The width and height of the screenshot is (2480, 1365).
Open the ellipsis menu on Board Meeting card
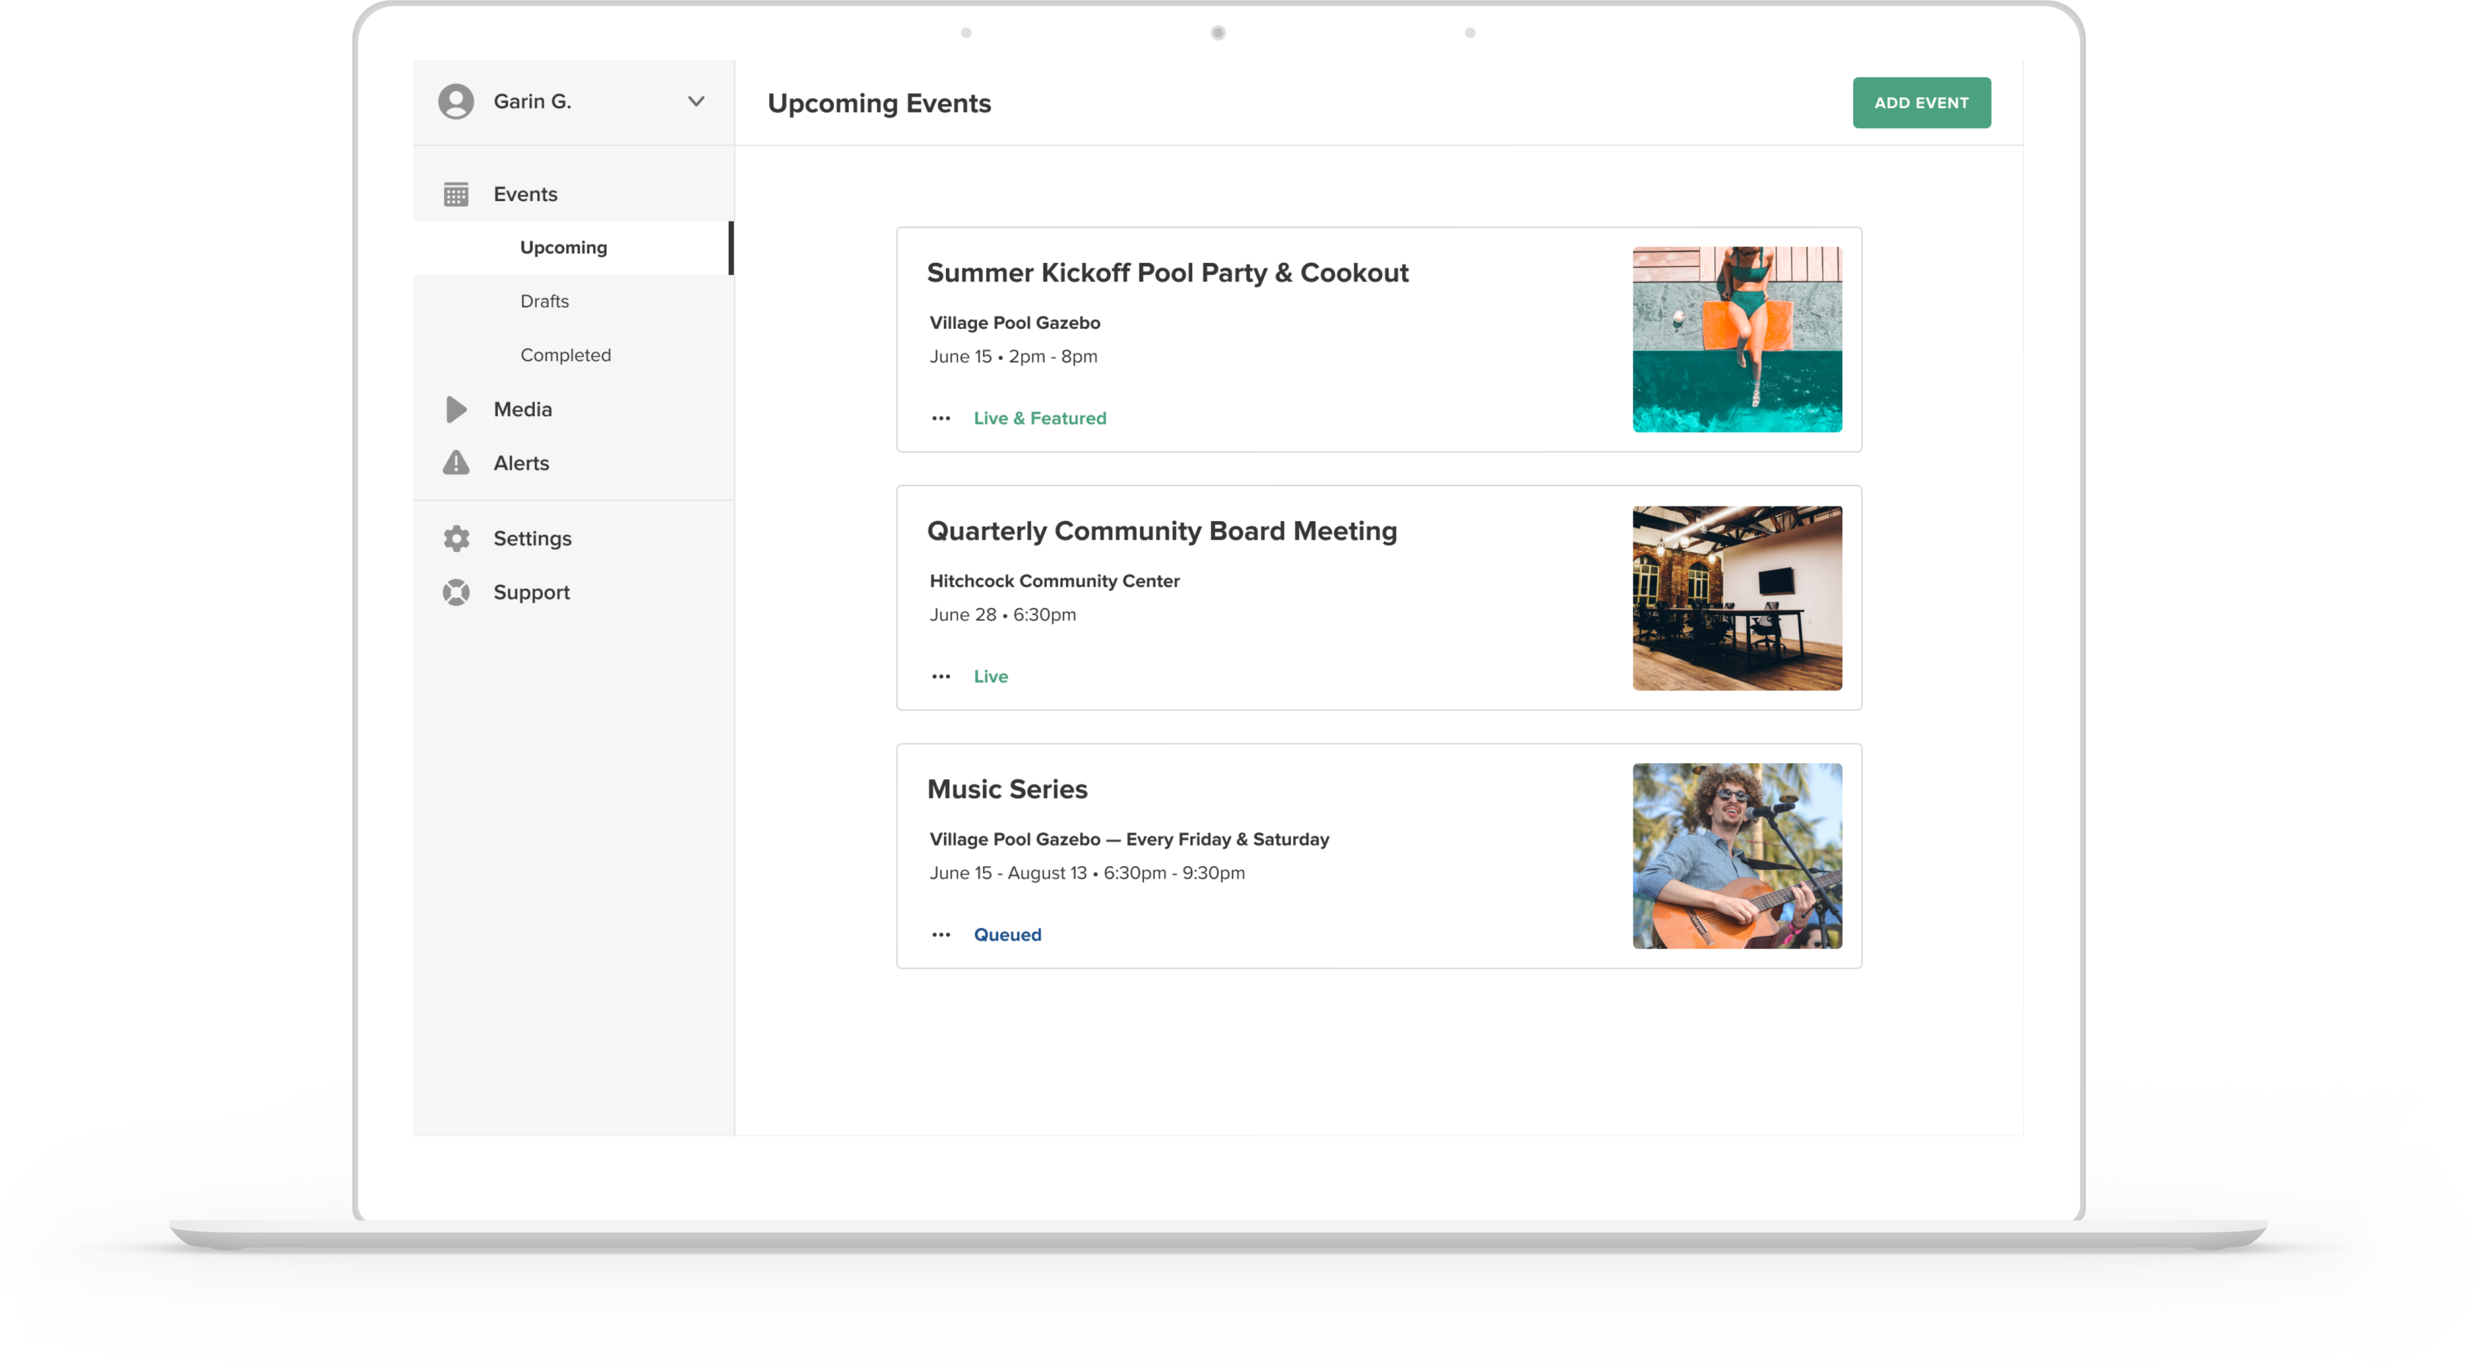pyautogui.click(x=941, y=676)
